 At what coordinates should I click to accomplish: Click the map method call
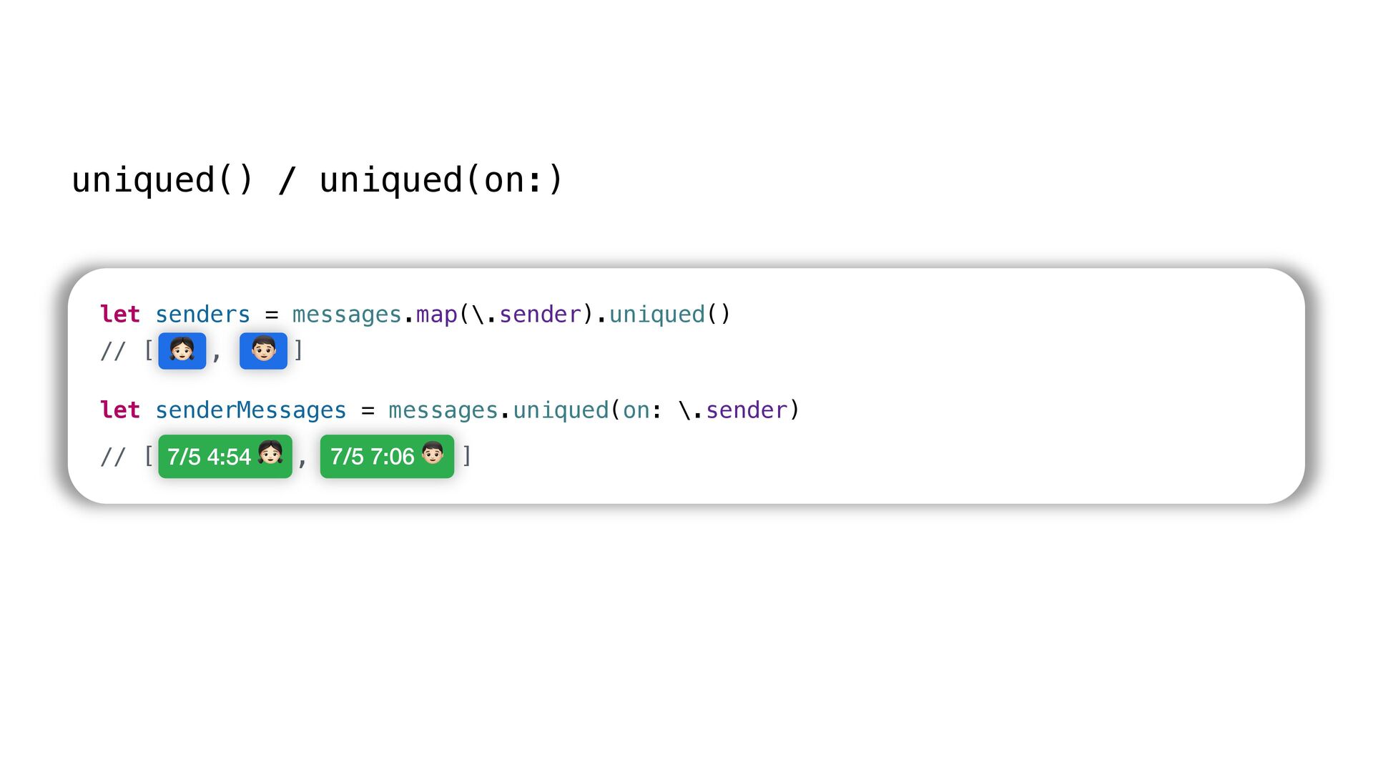coord(436,315)
